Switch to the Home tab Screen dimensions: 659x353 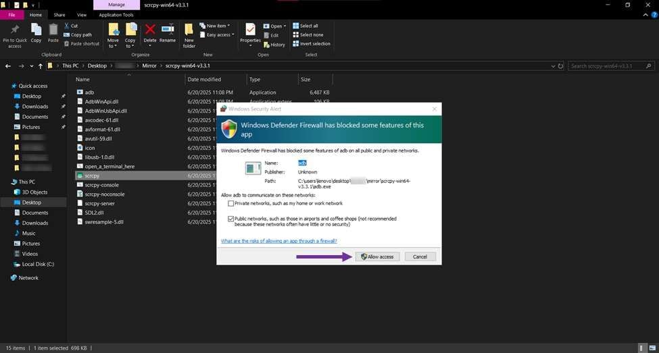tap(36, 15)
